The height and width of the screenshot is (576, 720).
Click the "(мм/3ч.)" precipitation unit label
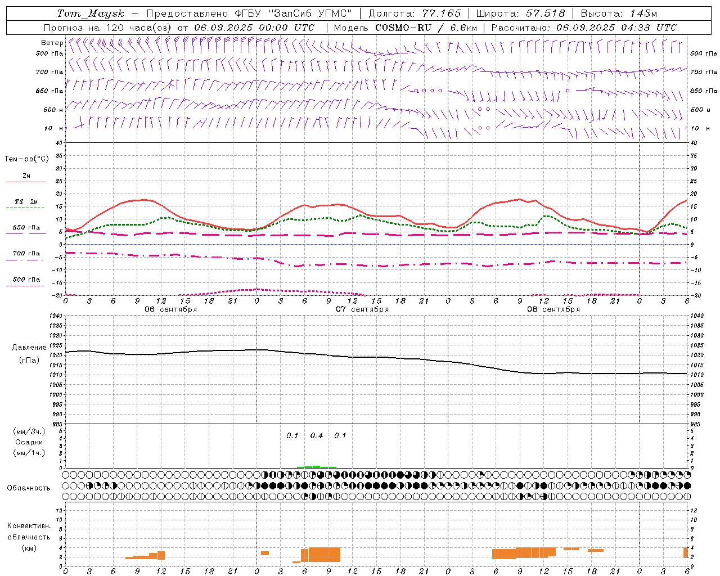pyautogui.click(x=29, y=431)
